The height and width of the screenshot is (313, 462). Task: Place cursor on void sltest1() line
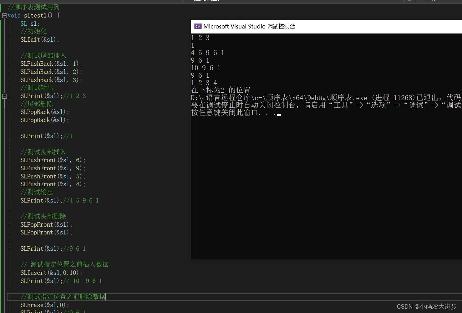34,15
